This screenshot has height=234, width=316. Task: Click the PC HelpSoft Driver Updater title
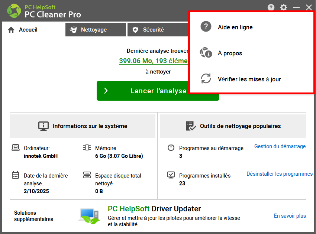154,209
